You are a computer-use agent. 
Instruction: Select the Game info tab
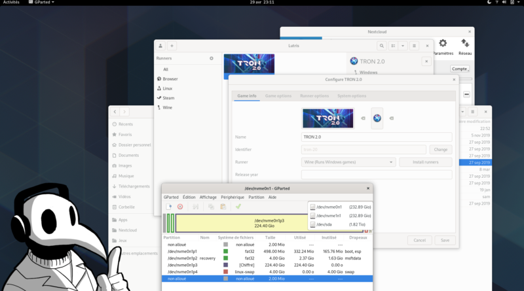point(247,95)
